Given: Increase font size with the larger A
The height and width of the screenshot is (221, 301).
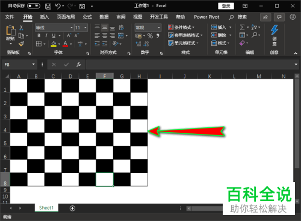Looking at the screenshot, I should (x=69, y=35).
